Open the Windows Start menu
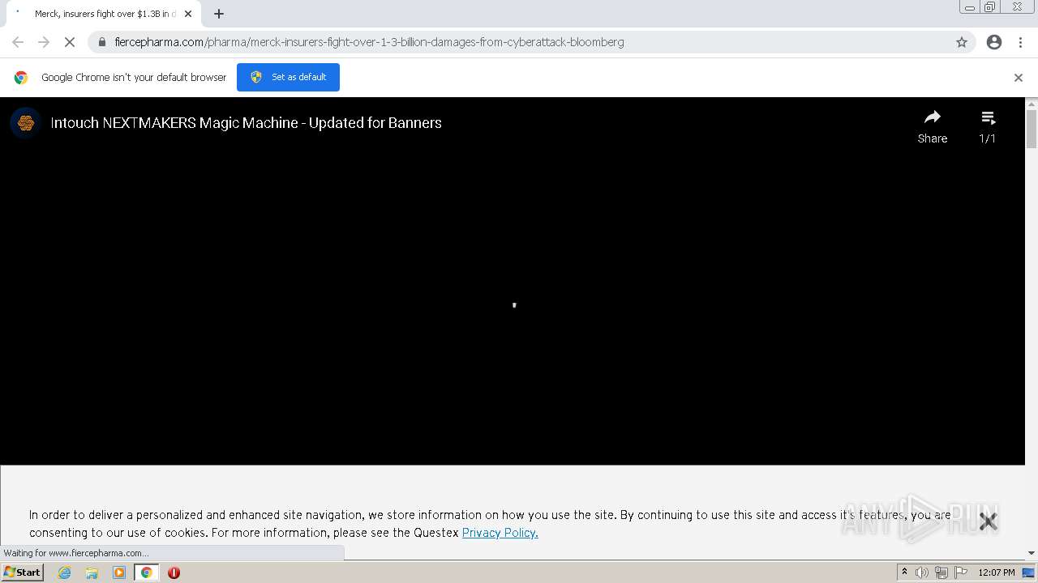The height and width of the screenshot is (583, 1038). click(x=23, y=572)
